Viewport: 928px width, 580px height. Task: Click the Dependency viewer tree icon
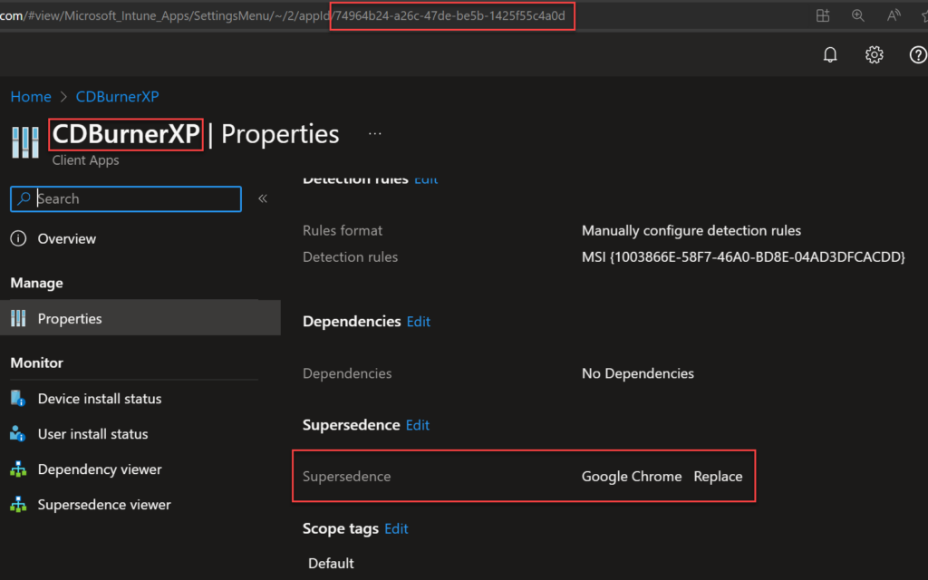click(18, 469)
